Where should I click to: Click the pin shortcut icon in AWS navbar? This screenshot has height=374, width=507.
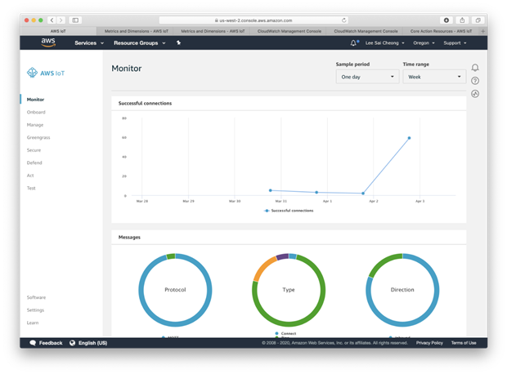(178, 42)
